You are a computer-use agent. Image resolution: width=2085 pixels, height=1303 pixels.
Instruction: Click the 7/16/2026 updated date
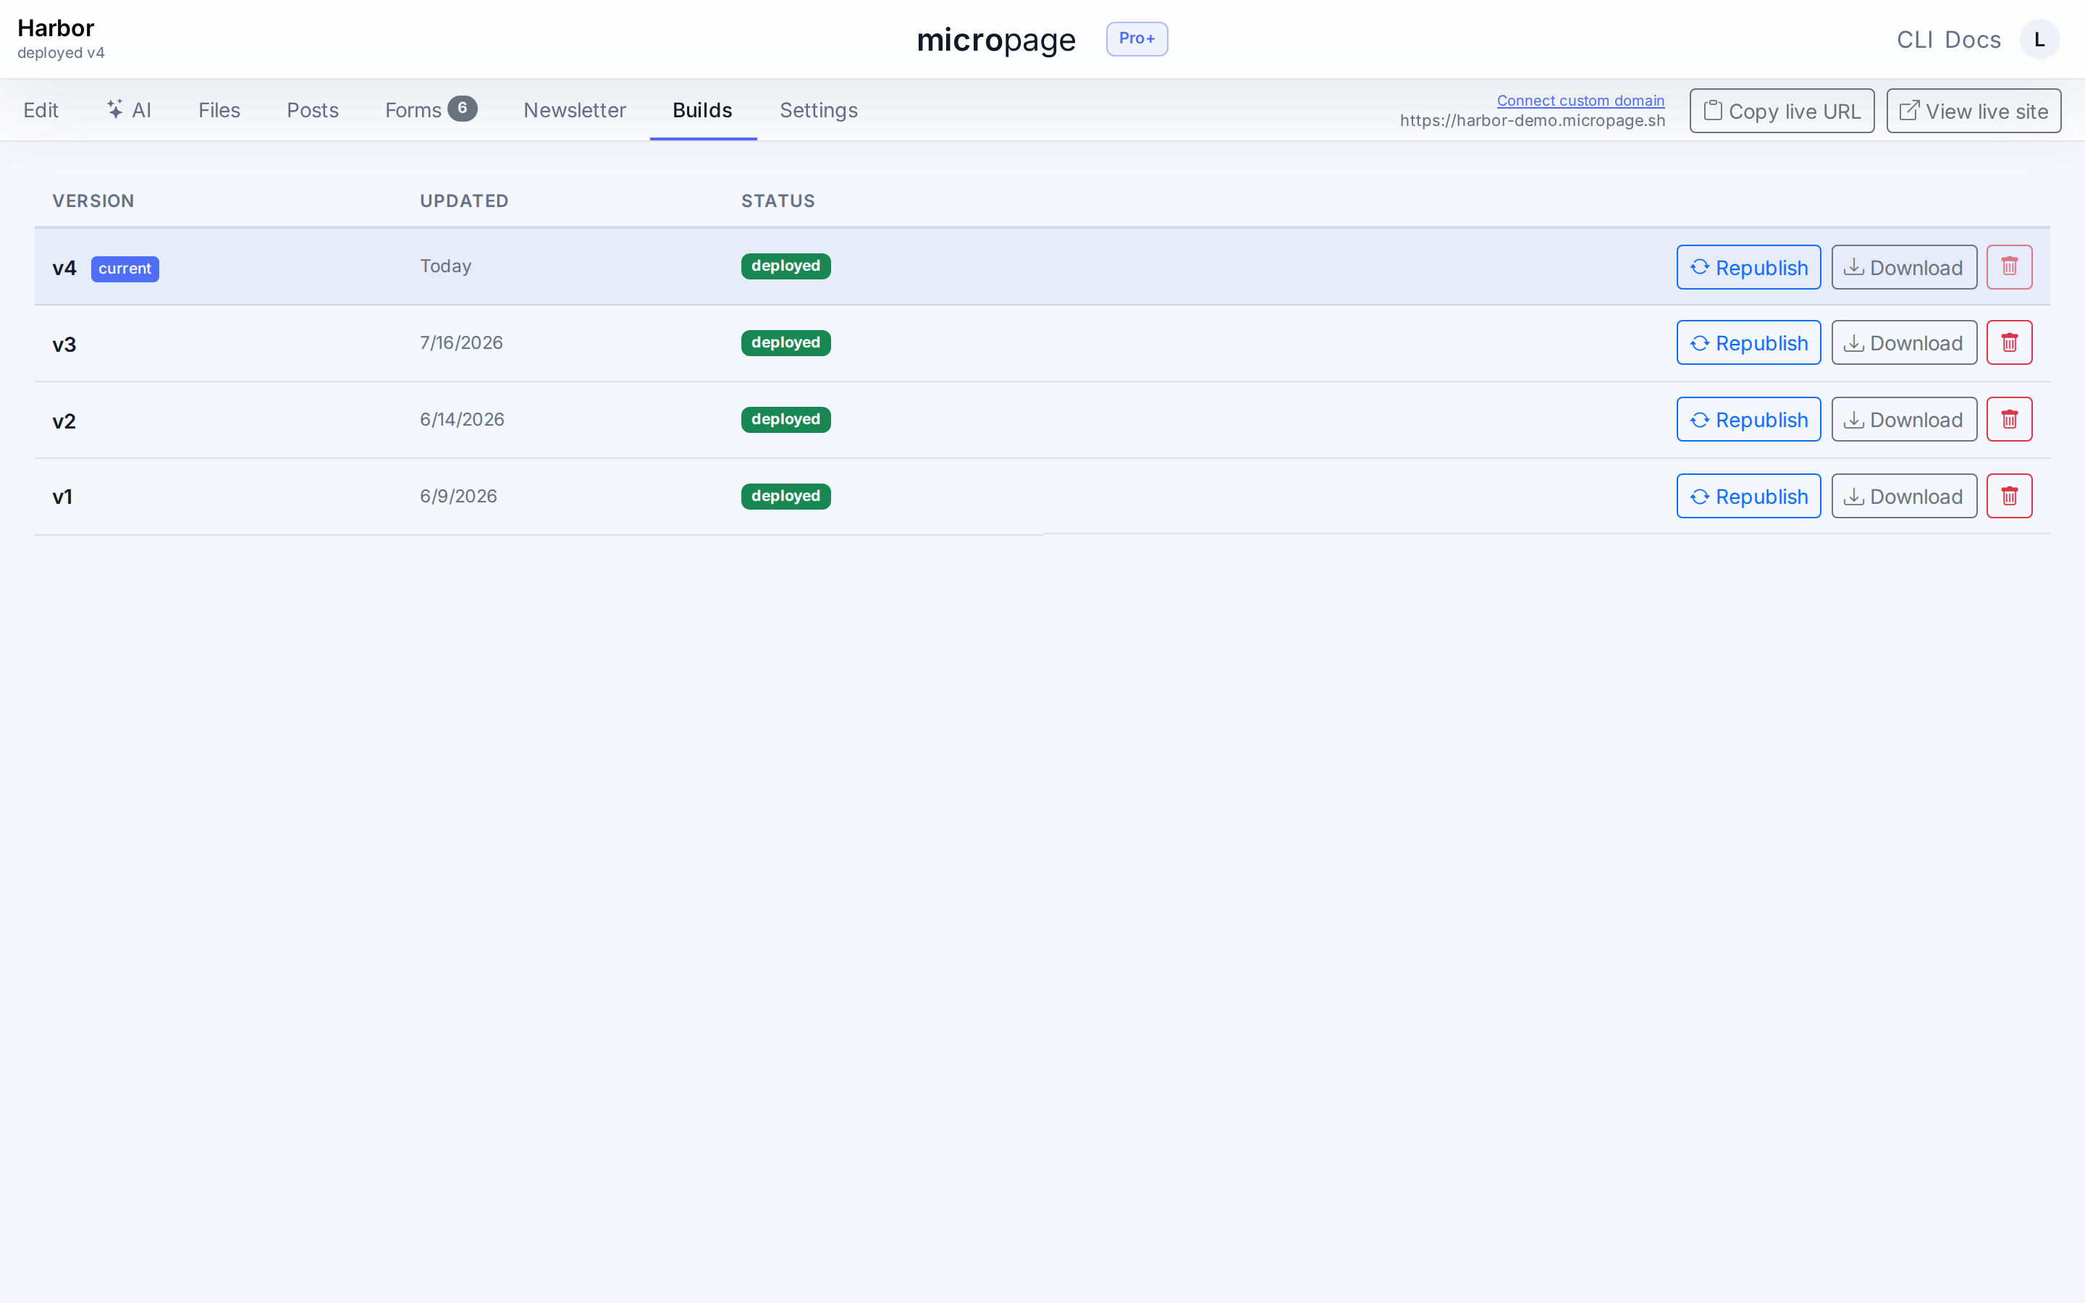coord(461,343)
